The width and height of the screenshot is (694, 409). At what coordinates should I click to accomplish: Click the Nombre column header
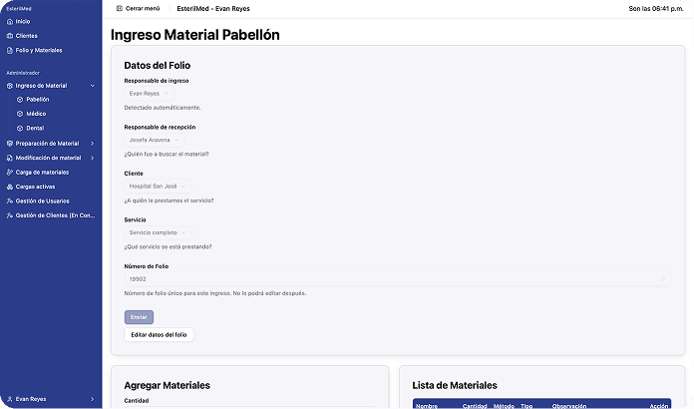tap(427, 406)
